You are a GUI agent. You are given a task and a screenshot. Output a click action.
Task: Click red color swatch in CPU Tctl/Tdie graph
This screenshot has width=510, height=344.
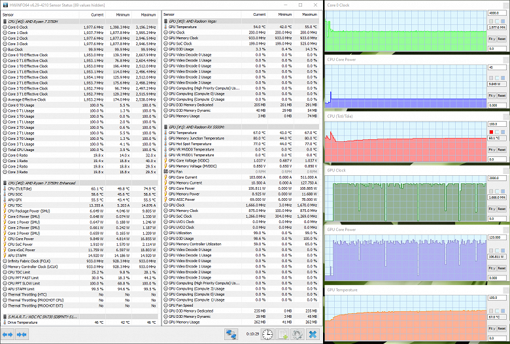pos(491,132)
